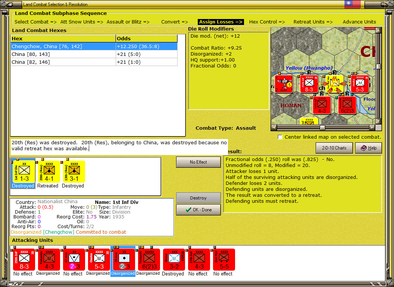The height and width of the screenshot is (287, 394).
Task: Click map scroll left arrow
Action: [x=274, y=127]
